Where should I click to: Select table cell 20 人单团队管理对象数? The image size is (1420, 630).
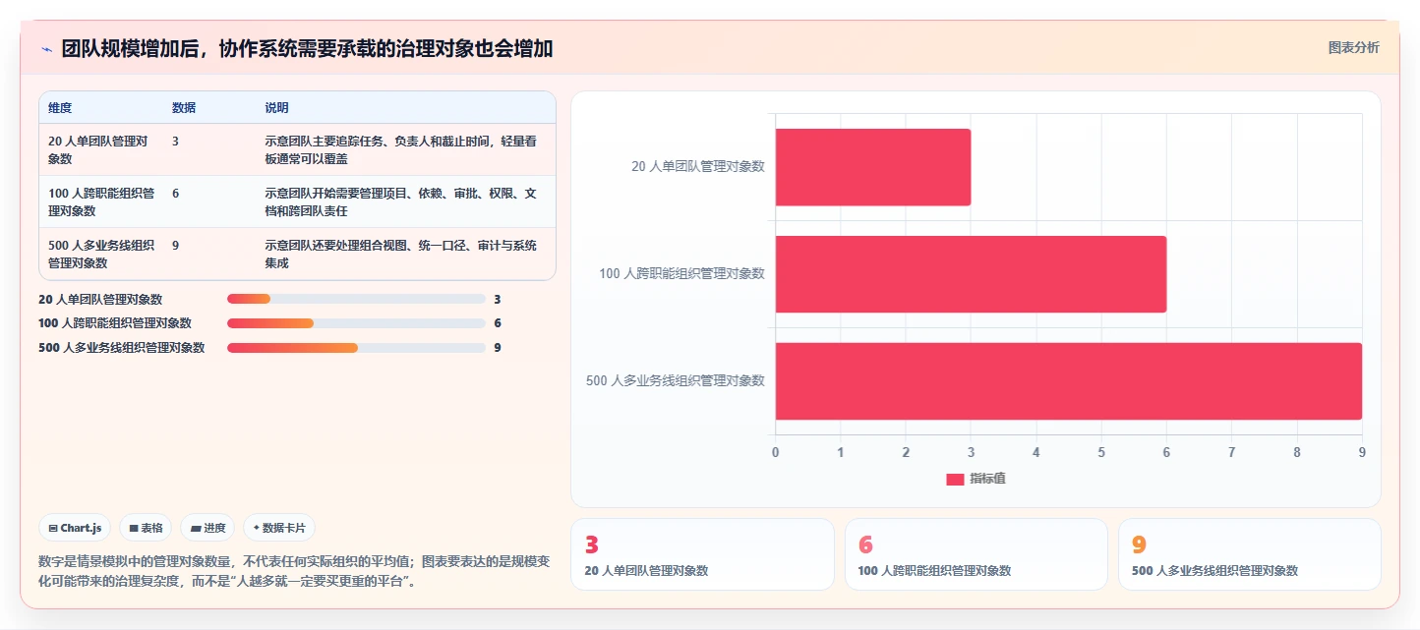point(98,150)
